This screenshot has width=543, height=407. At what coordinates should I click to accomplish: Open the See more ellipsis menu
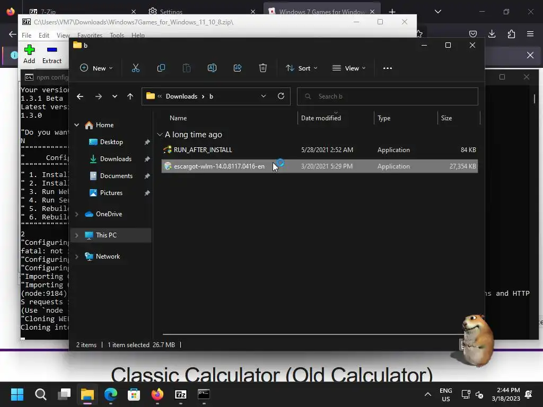pyautogui.click(x=388, y=68)
